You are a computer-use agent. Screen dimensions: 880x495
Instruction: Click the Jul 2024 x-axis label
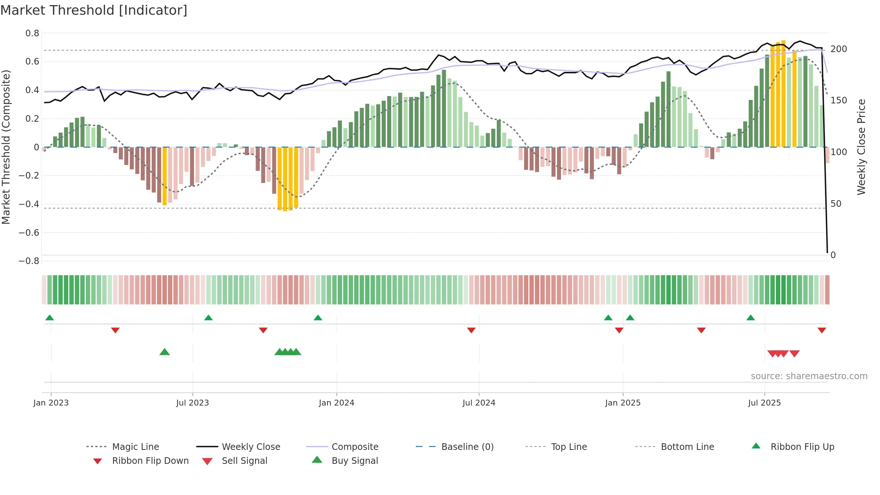coord(479,403)
